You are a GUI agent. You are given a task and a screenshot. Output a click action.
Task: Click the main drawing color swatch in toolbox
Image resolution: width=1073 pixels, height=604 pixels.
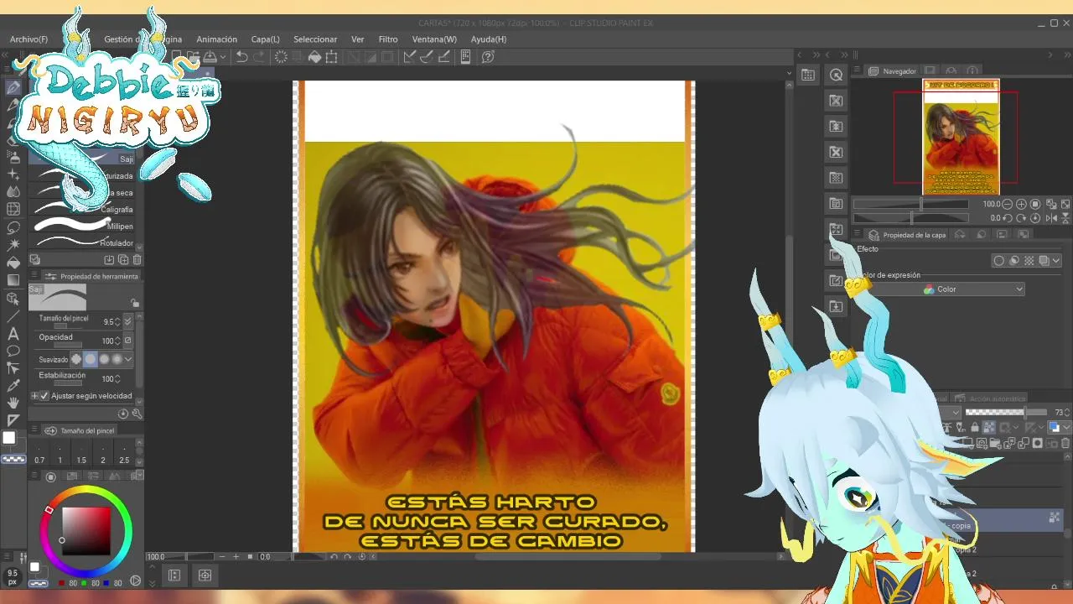[9, 438]
